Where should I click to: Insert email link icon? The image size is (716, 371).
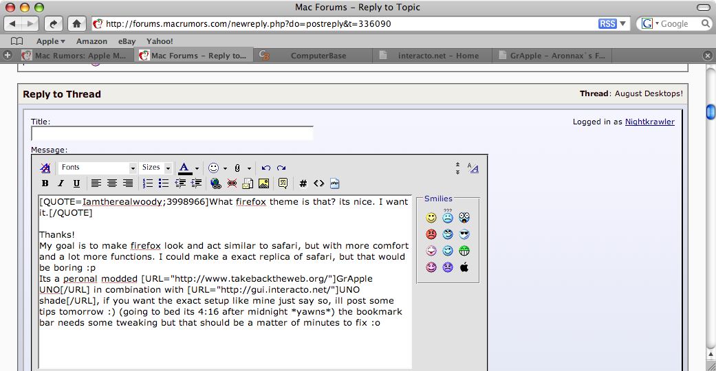(x=248, y=183)
